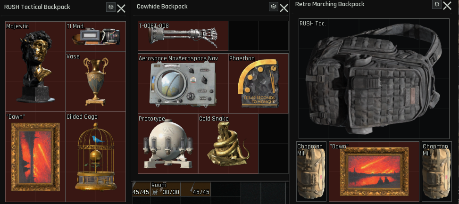Viewport: 459px width, 204px height.
Task: Close the Cowhide Backpack window
Action: click(284, 8)
